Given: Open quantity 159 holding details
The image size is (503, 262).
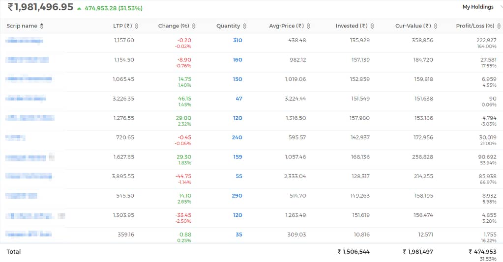Looking at the screenshot, I should click(237, 157).
